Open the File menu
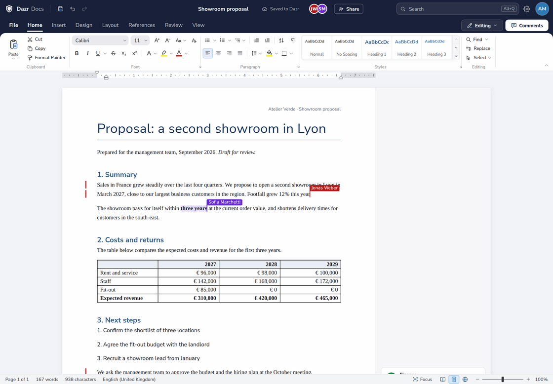553x384 pixels. point(14,25)
